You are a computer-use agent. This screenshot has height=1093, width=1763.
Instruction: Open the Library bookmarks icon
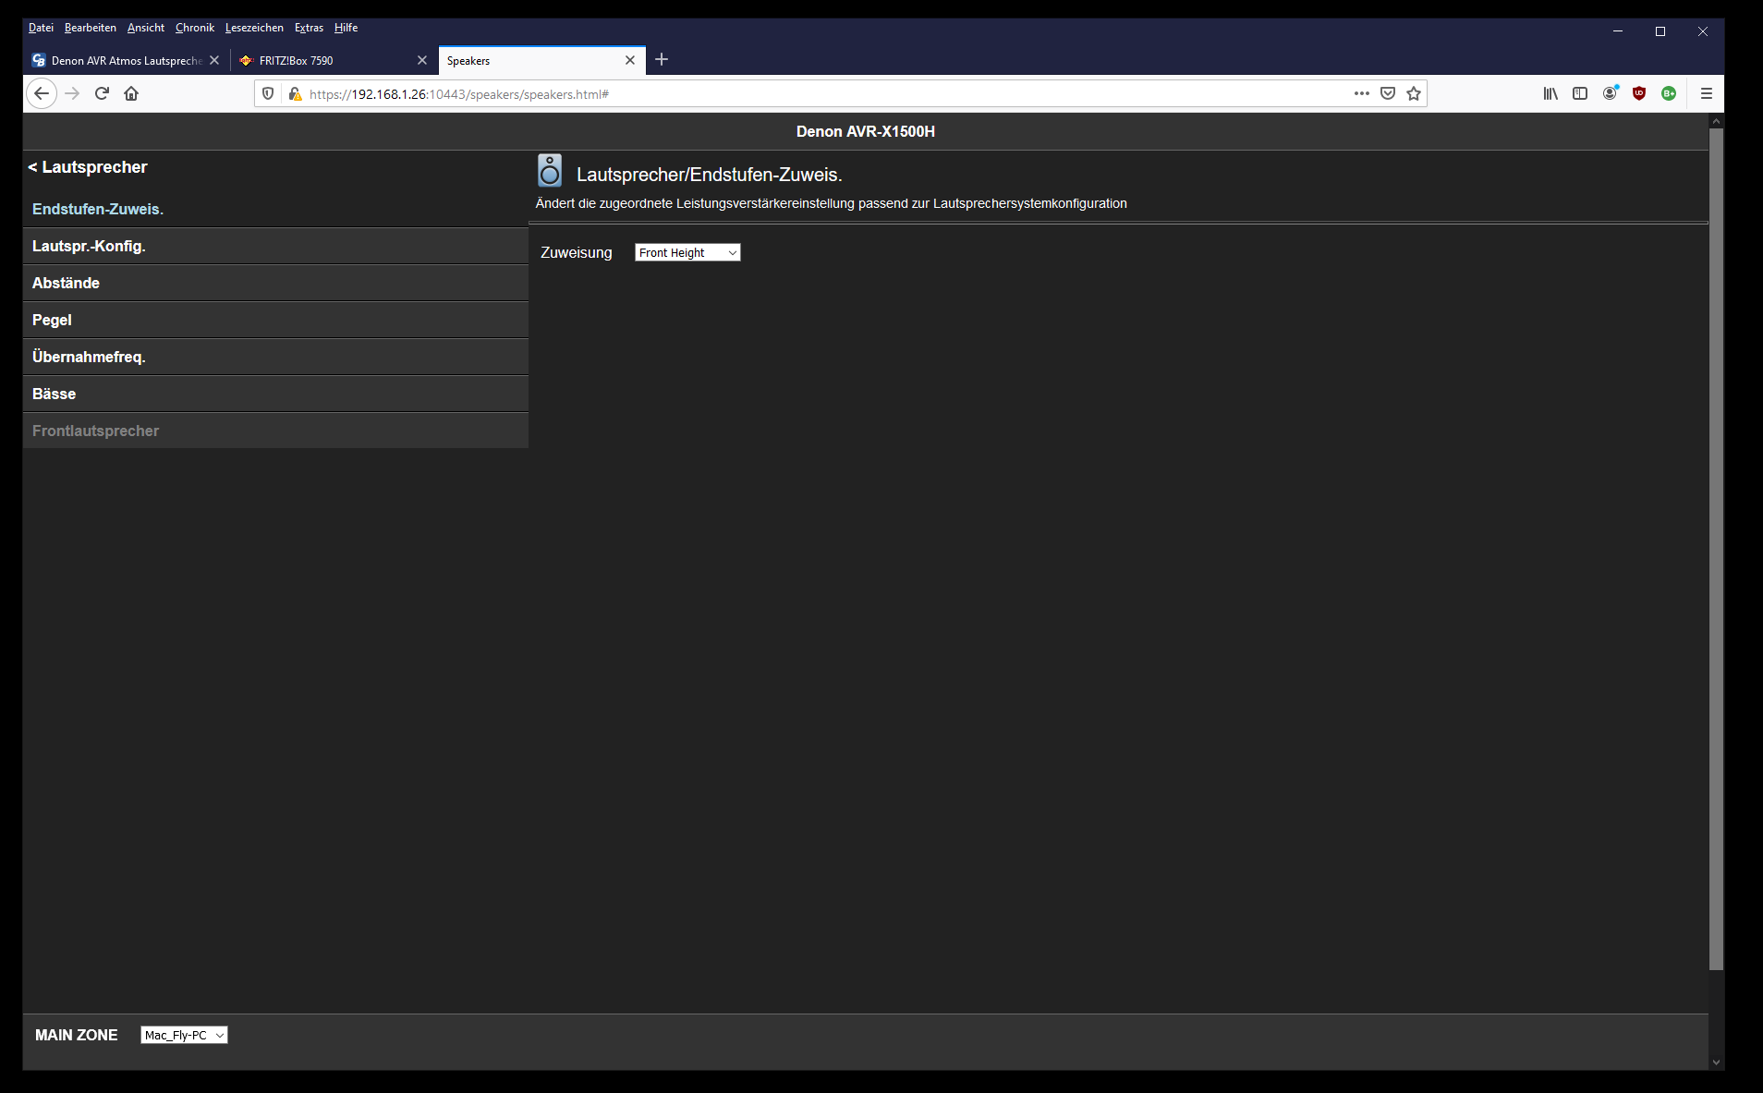pos(1550,93)
